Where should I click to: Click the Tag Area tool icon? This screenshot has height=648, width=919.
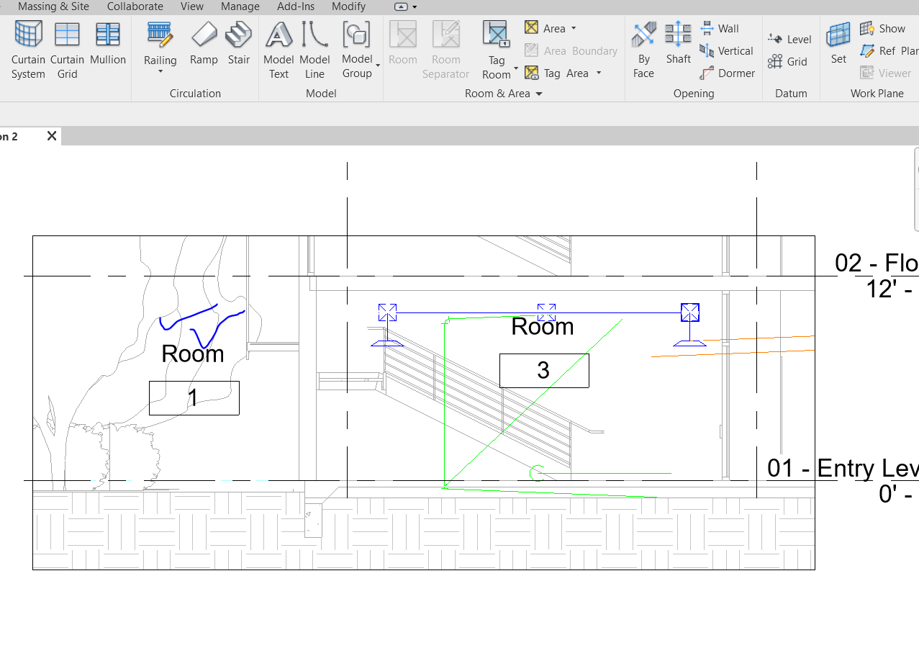(x=532, y=73)
